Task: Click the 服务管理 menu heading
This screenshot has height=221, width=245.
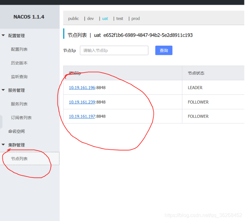Action: click(x=17, y=90)
